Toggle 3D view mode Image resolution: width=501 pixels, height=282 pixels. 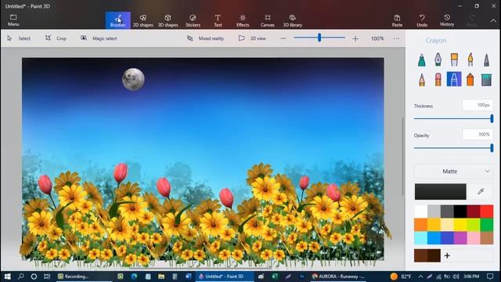pyautogui.click(x=252, y=38)
